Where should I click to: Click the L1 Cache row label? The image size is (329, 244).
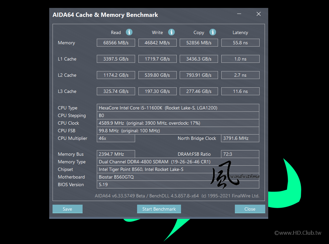click(x=67, y=59)
